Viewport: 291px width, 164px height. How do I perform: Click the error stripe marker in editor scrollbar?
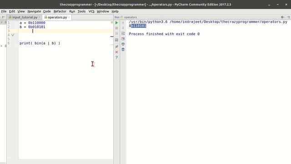(x=112, y=36)
